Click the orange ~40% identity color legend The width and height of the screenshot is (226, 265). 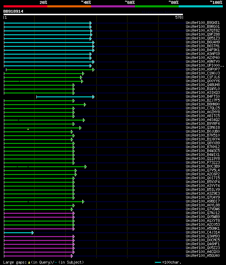tap(69, 6)
